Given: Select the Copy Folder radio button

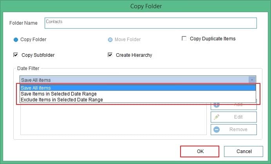Looking at the screenshot, I should click(x=16, y=40).
